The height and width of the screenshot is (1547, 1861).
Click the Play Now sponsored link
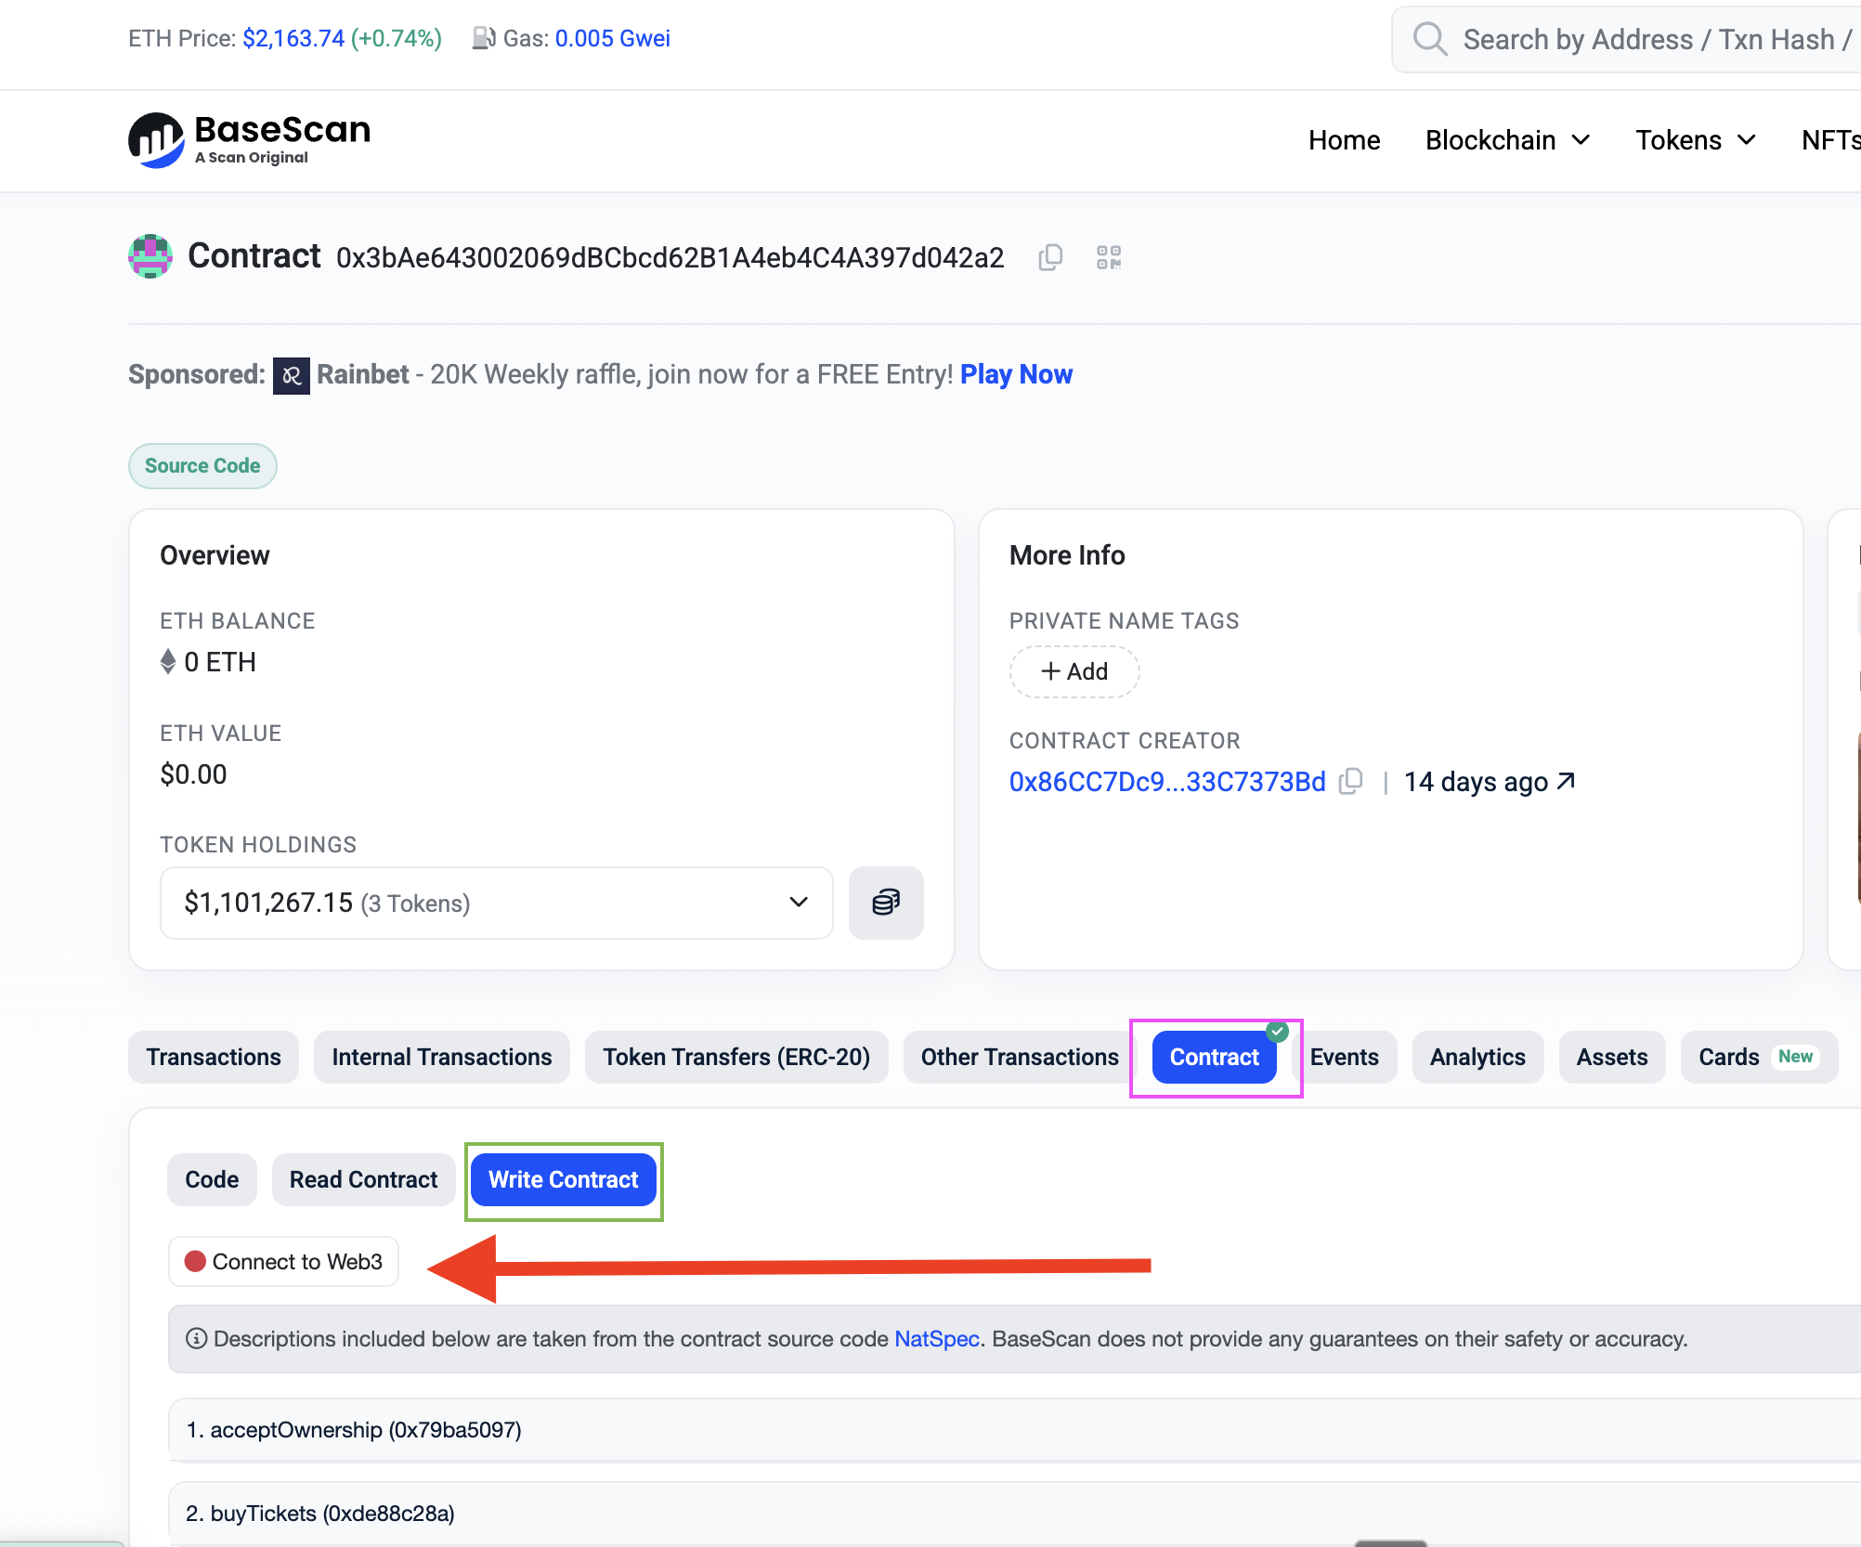click(1016, 374)
